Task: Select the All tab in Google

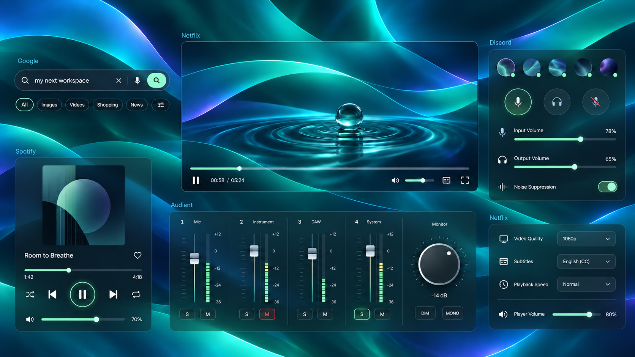Action: pyautogui.click(x=25, y=105)
